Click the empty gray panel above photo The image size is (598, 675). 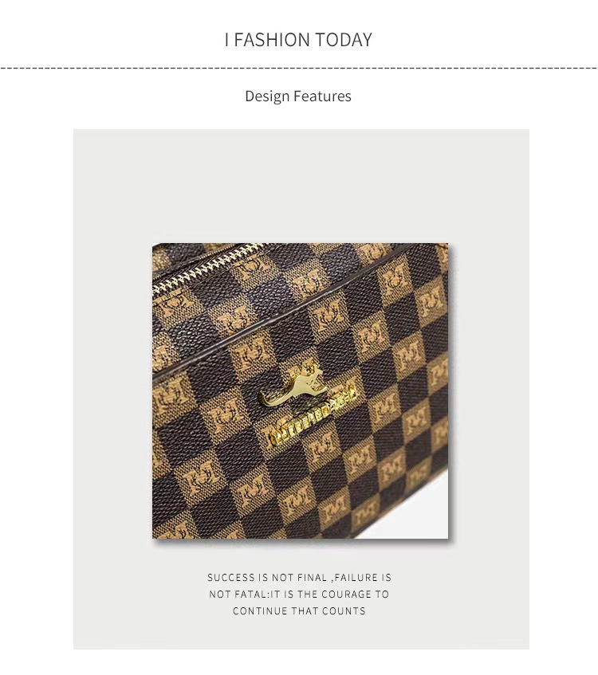pos(301,185)
